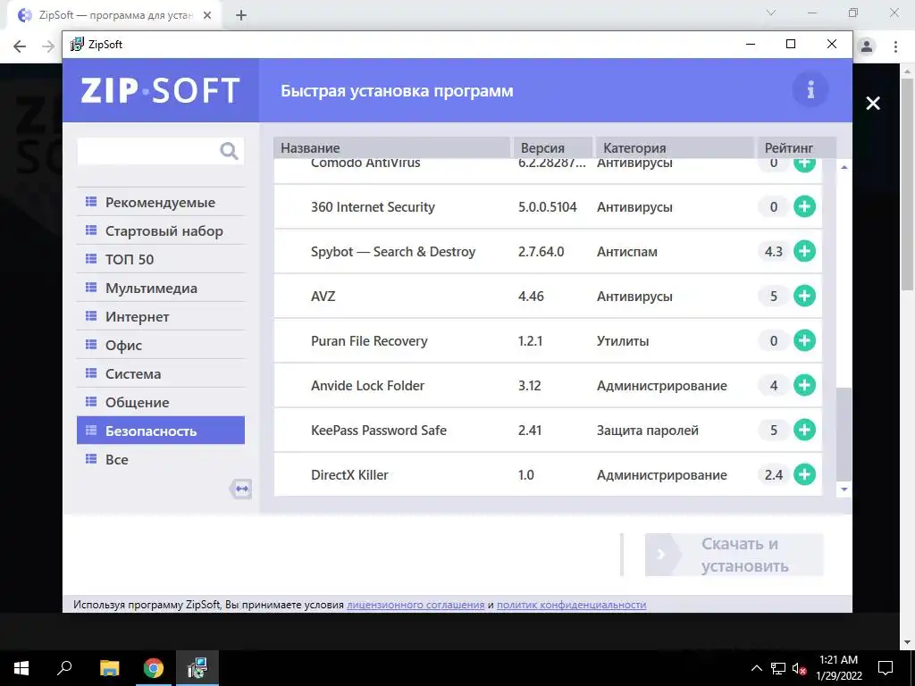Open a new Chrome tab

coord(241,16)
